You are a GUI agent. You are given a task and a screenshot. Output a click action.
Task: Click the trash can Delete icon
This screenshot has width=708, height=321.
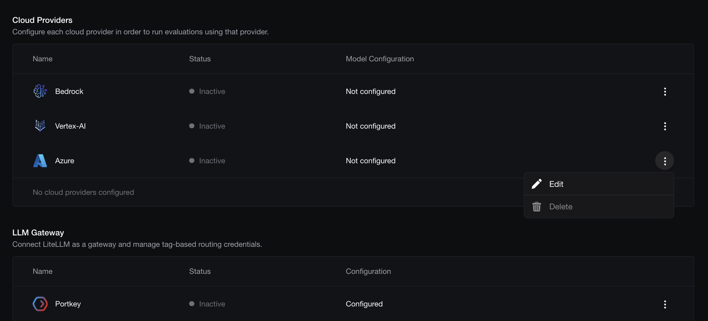537,206
